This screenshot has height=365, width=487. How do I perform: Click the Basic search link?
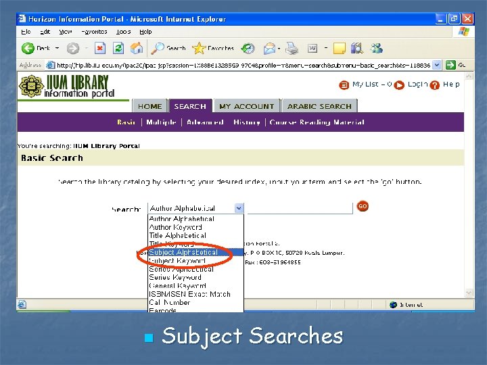click(x=126, y=122)
